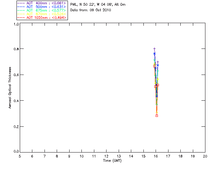Image resolution: width=211 pixels, height=169 pixels.
Task: Click the AOT 870nm legend entry
Action: tap(42, 14)
